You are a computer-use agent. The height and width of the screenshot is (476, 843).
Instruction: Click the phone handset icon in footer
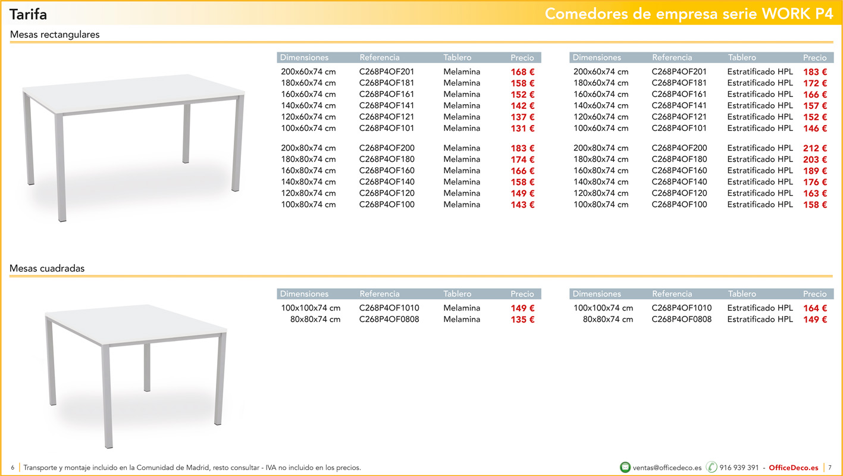point(712,467)
